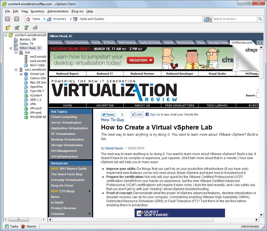
Task: Click the TECH LIBRARY nav item
Action: (x=217, y=106)
